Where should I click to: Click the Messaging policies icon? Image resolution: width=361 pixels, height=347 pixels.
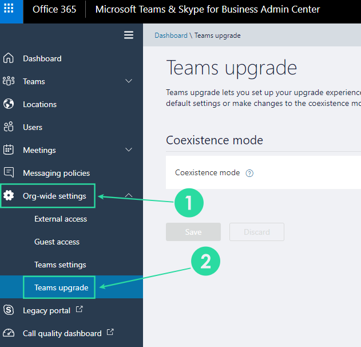(9, 172)
